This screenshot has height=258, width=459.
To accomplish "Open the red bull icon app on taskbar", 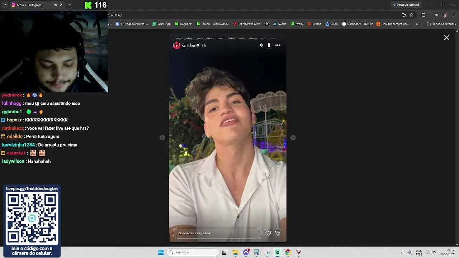I will click(x=298, y=252).
